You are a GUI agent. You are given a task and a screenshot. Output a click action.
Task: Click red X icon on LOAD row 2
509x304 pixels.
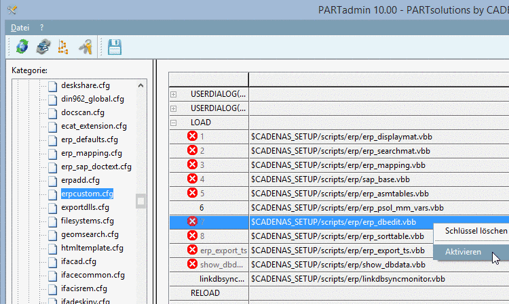(x=192, y=150)
